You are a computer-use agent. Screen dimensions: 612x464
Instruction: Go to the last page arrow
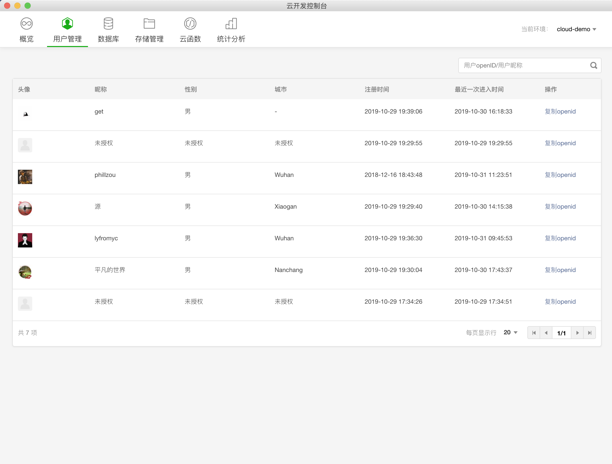[589, 333]
